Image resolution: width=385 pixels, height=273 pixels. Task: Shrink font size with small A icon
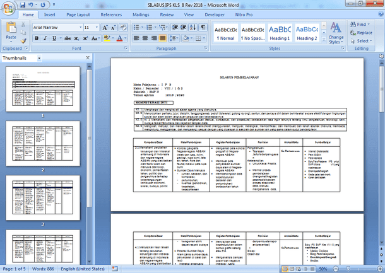click(x=113, y=28)
